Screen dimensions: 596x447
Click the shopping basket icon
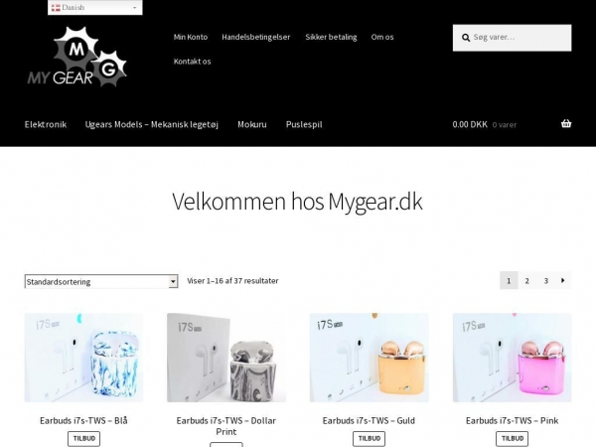pos(566,123)
